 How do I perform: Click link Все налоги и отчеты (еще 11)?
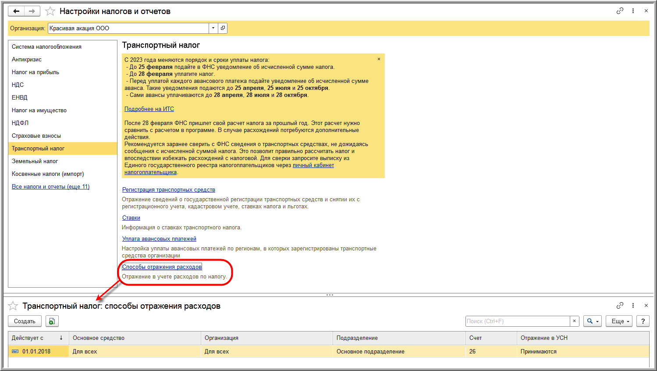tap(50, 186)
